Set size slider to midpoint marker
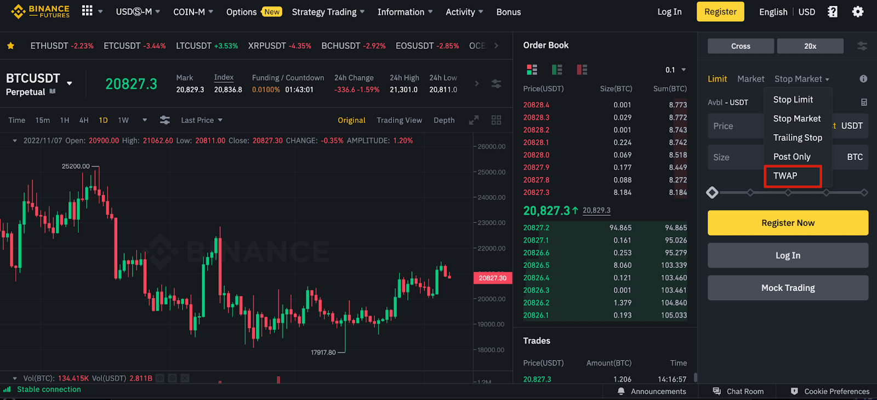This screenshot has height=400, width=877. [x=788, y=192]
